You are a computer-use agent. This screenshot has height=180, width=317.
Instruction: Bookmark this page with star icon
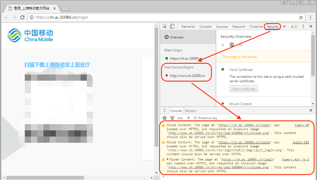pyautogui.click(x=301, y=17)
